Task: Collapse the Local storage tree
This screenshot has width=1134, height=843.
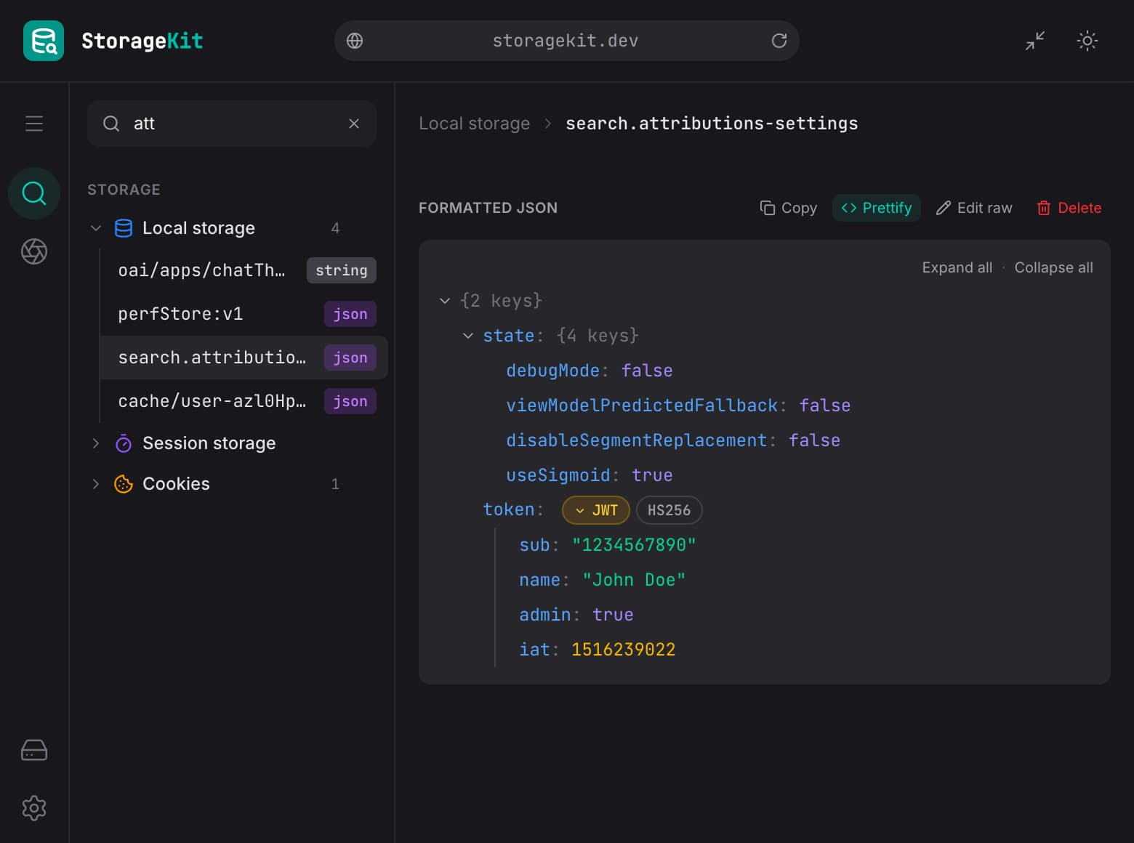Action: pos(96,227)
